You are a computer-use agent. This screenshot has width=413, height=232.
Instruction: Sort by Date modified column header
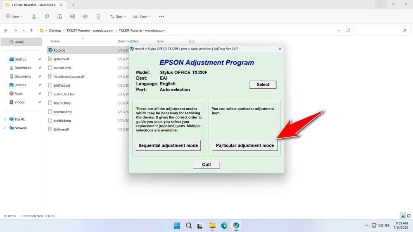(x=128, y=41)
